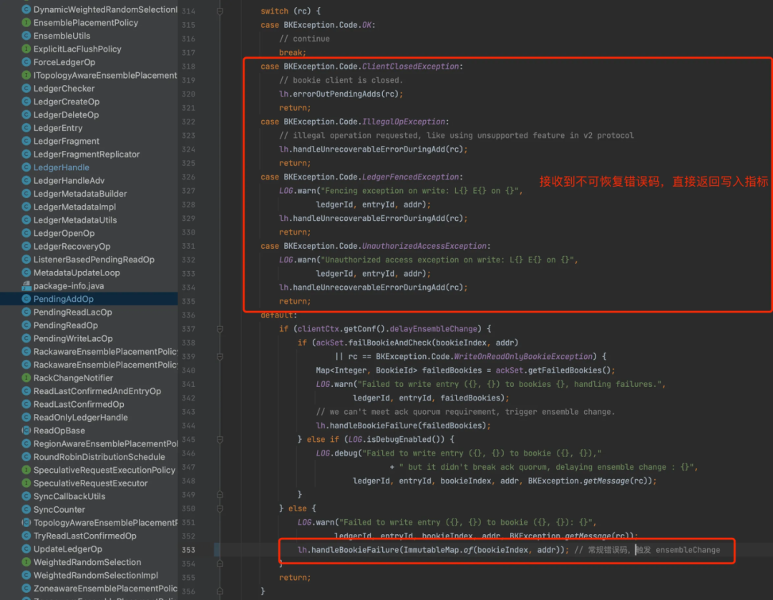The width and height of the screenshot is (773, 600).
Task: Open ExplicitLacFlushPolicy interface
Action: coord(77,49)
